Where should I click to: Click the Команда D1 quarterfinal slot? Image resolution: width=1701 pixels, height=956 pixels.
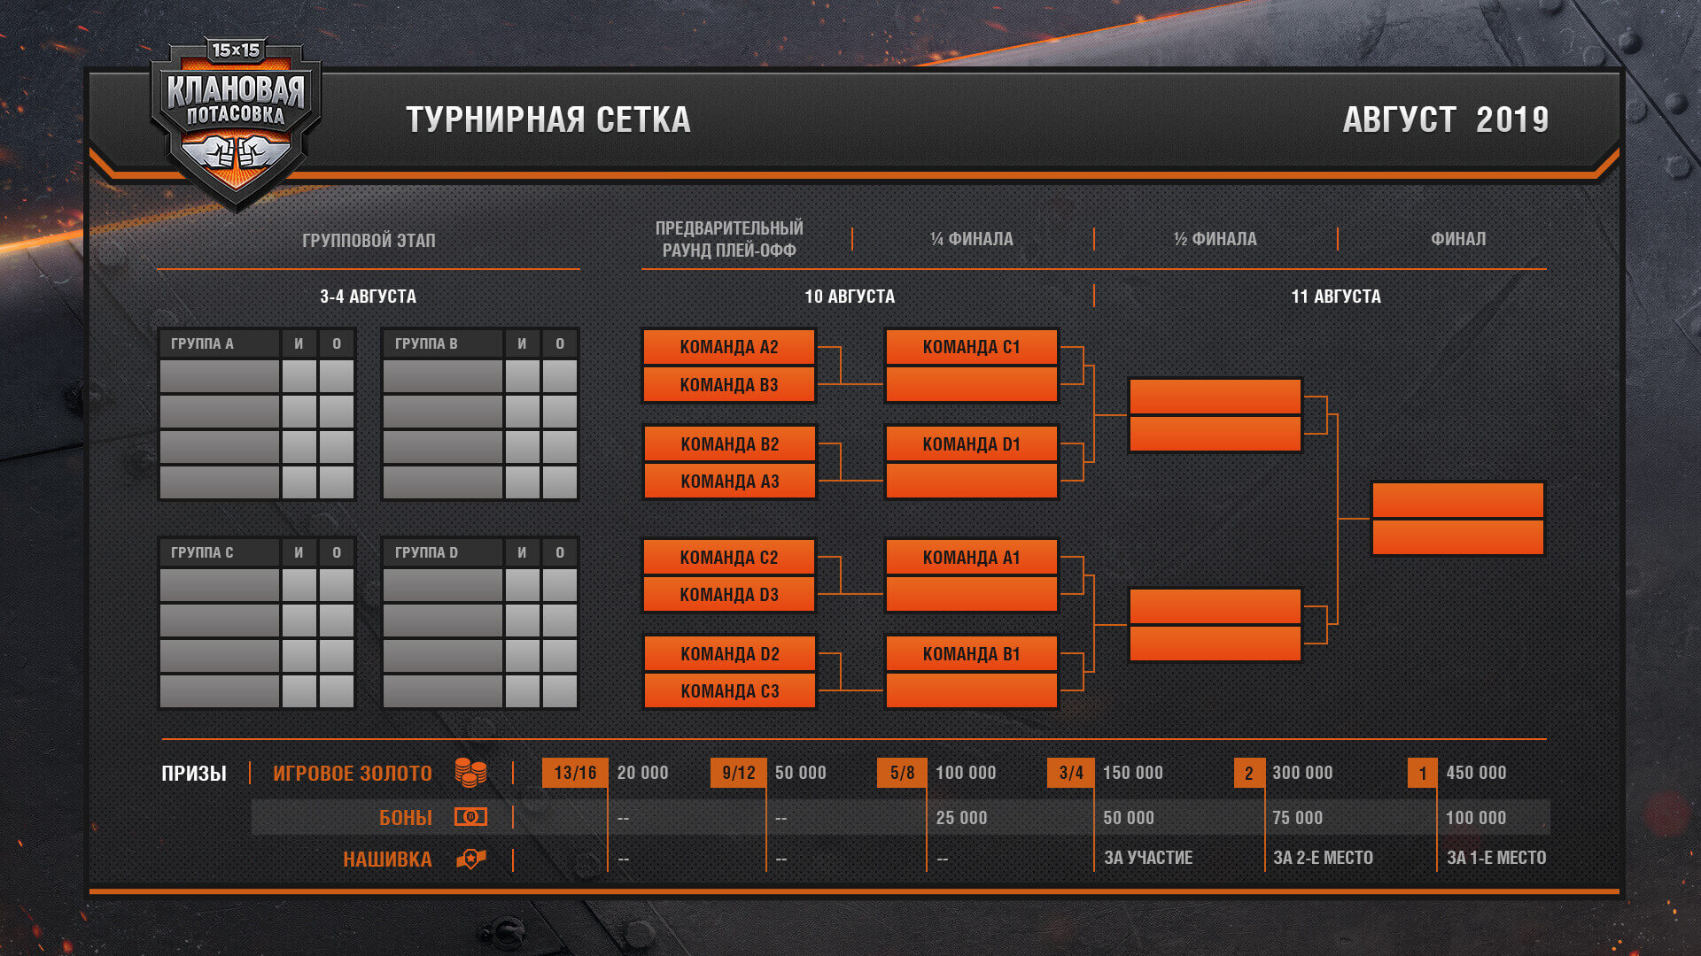[x=972, y=444]
